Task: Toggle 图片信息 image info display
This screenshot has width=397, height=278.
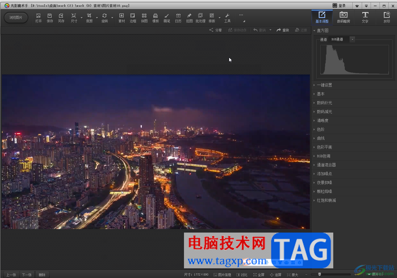Action: pyautogui.click(x=222, y=275)
